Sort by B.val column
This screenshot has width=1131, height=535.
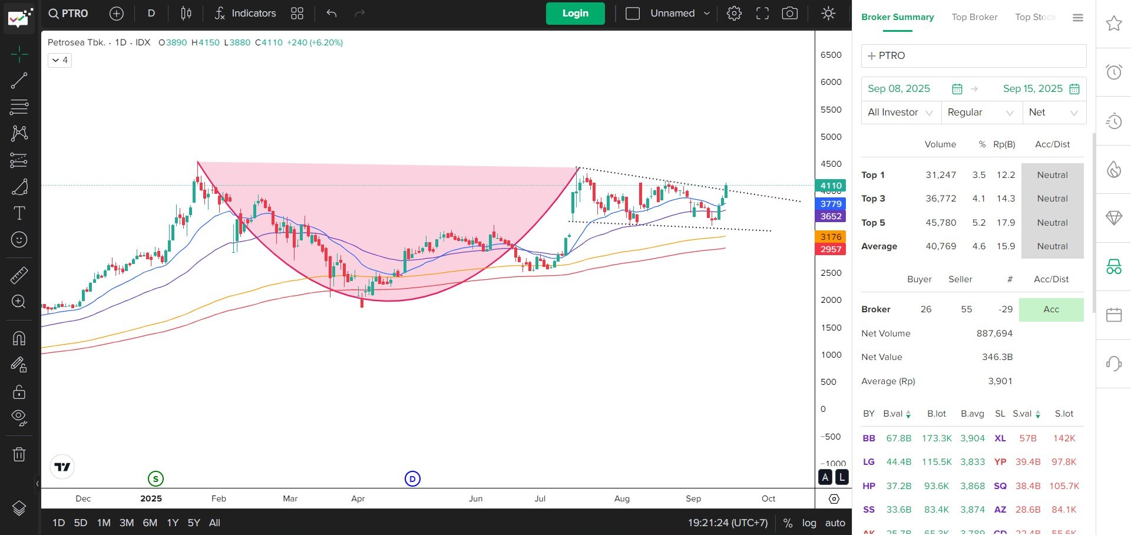pos(897,414)
